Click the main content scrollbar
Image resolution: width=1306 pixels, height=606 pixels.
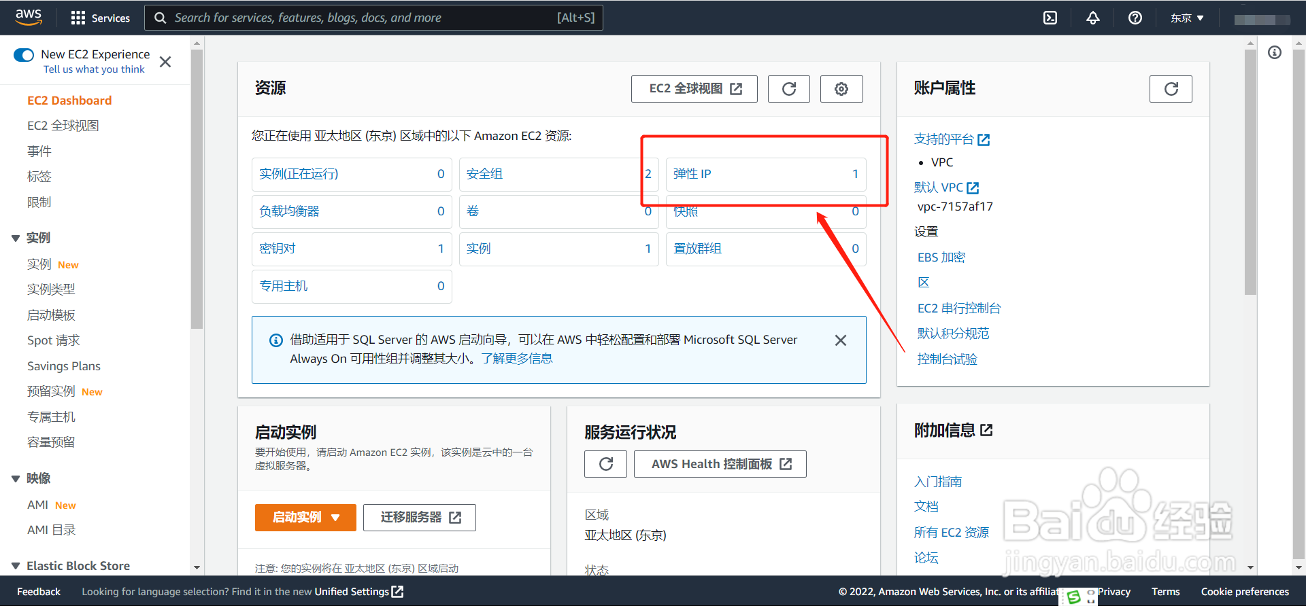click(x=1250, y=172)
